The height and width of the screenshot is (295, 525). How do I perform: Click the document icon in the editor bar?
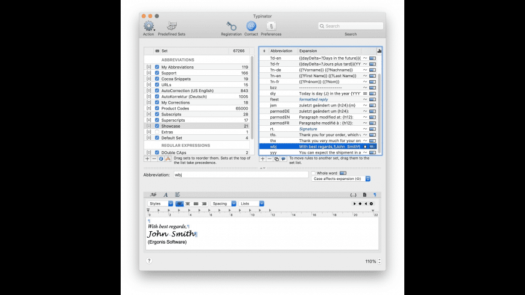(364, 194)
